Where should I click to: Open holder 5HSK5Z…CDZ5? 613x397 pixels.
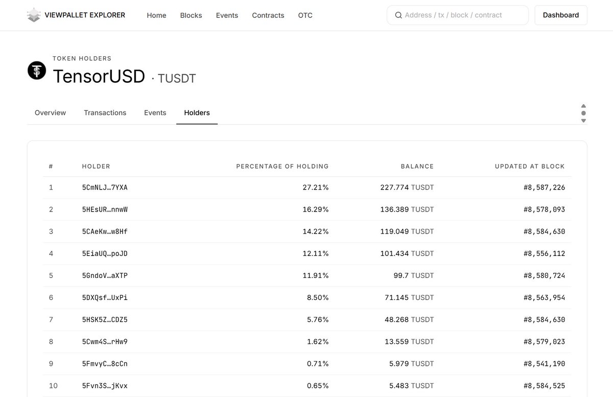click(105, 319)
